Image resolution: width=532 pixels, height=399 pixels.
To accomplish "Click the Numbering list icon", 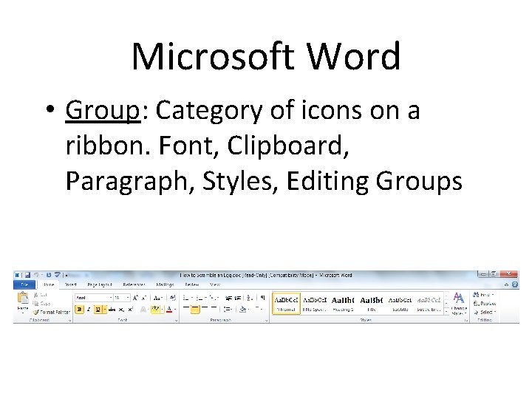I will tap(199, 298).
